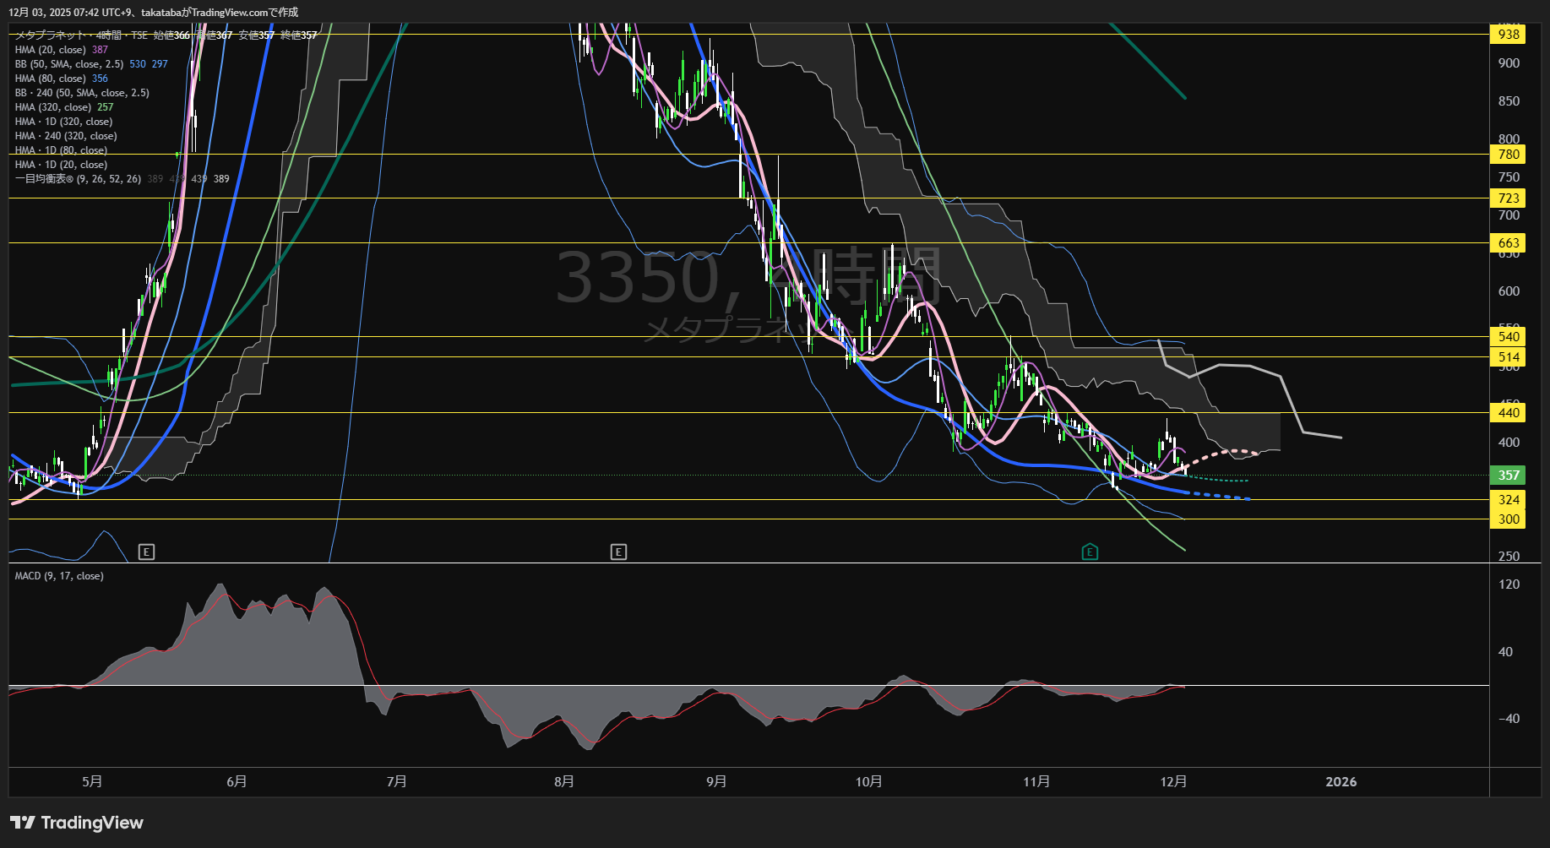The width and height of the screenshot is (1550, 848).
Task: Click the 2026 label on time axis
Action: (x=1341, y=782)
